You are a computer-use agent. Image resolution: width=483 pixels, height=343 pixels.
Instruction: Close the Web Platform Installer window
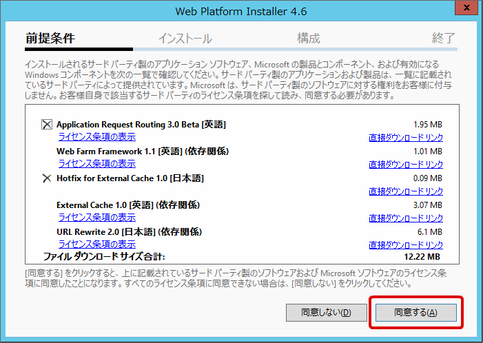tap(466, 8)
